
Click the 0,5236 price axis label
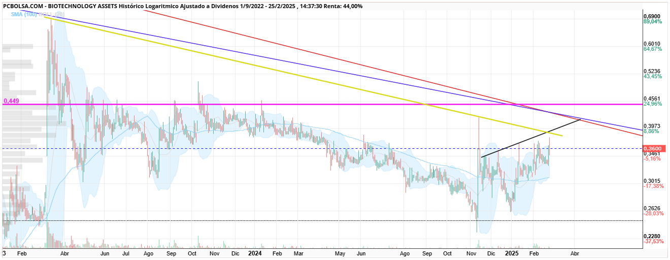[x=652, y=71]
